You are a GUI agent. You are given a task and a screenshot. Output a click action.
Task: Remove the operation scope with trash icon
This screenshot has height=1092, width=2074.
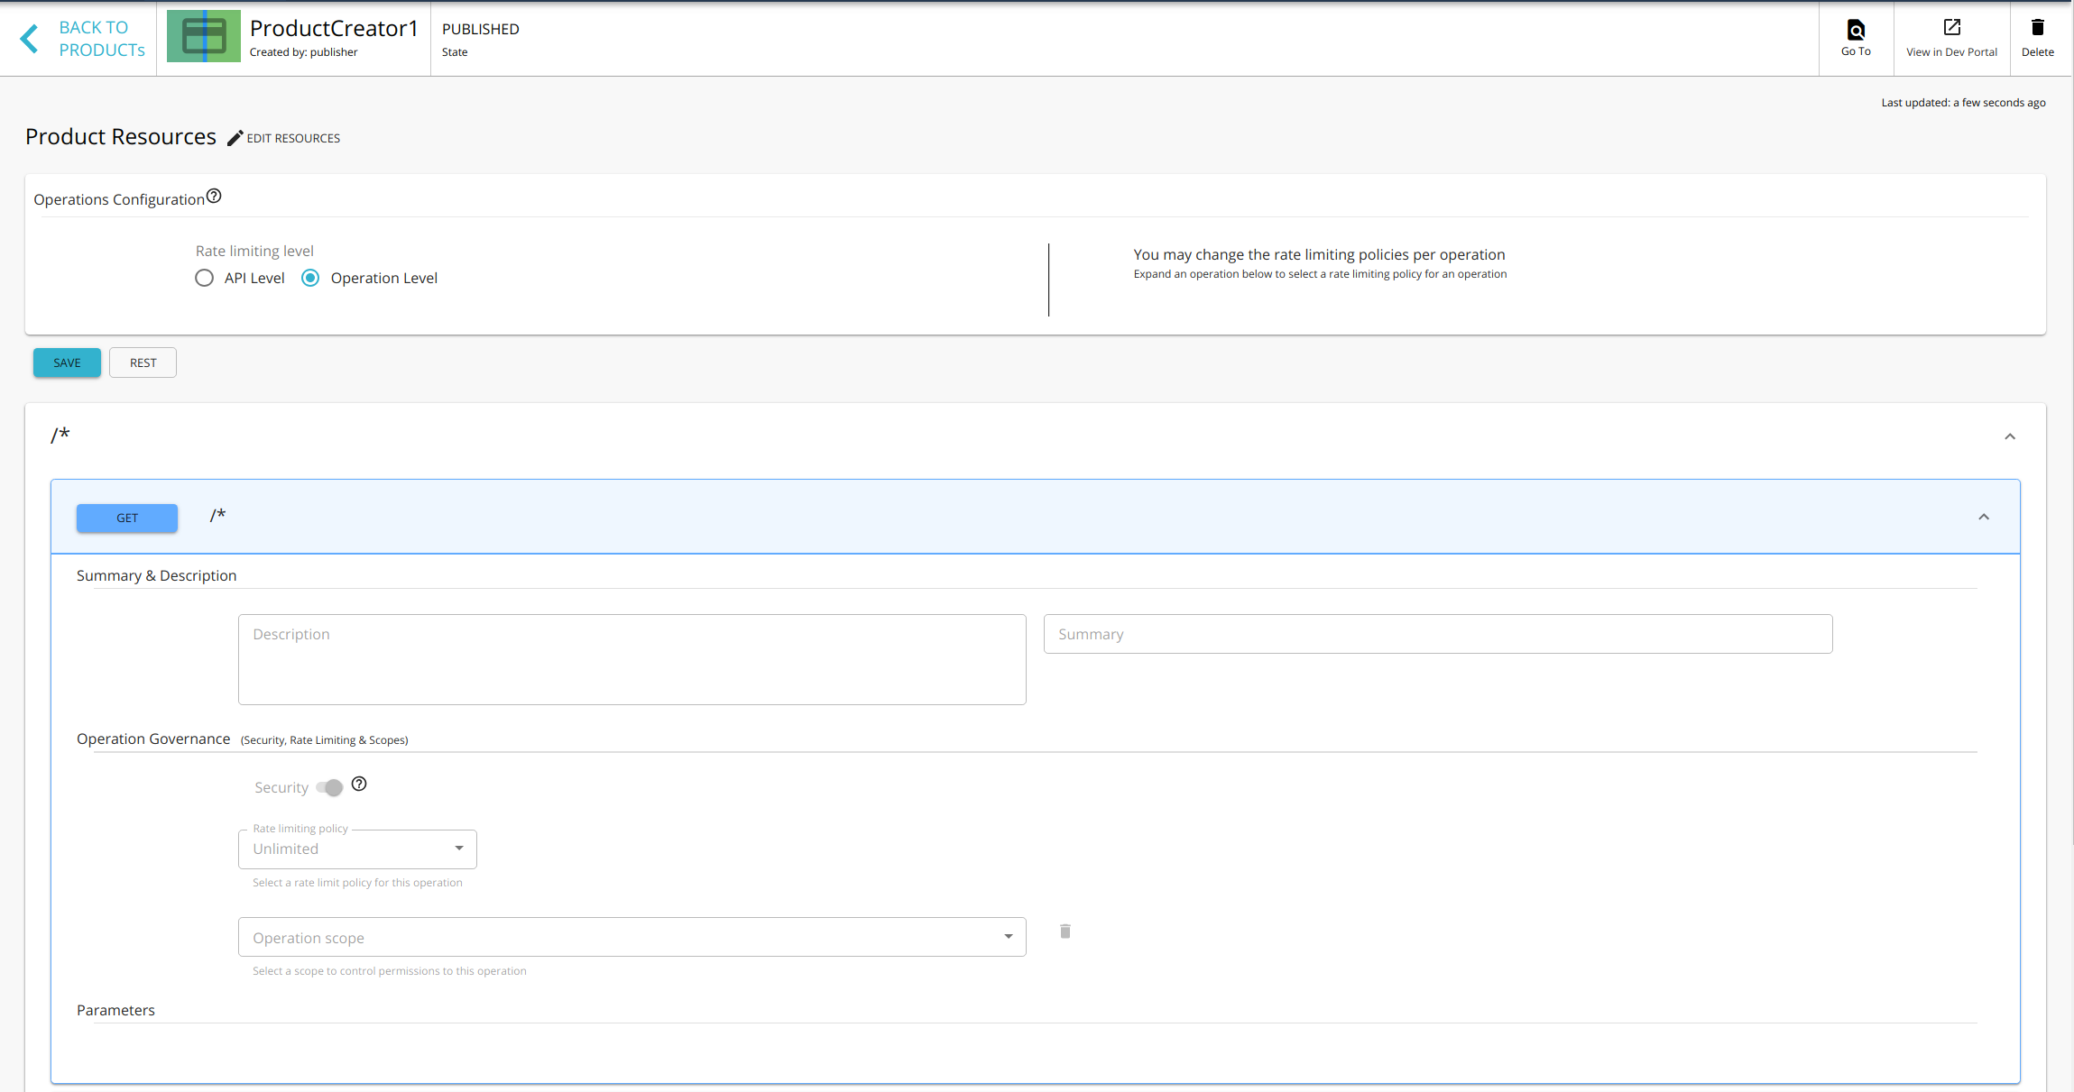pos(1065,931)
